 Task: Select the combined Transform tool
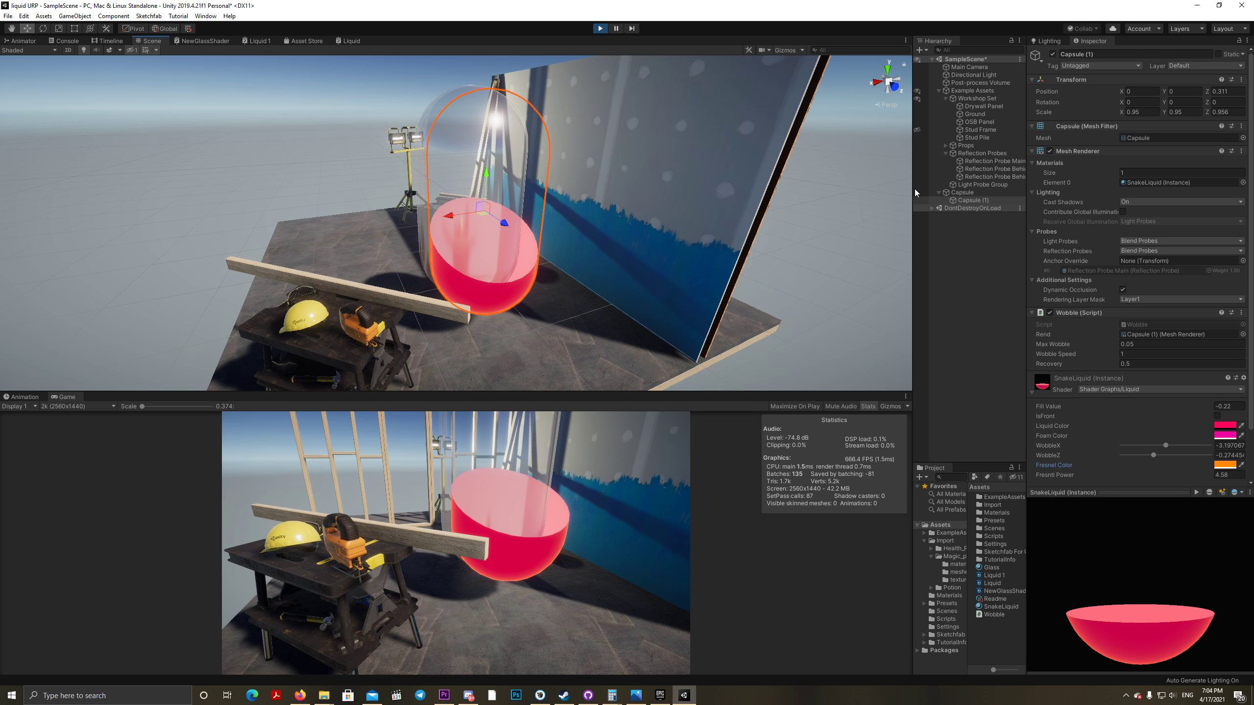90,28
